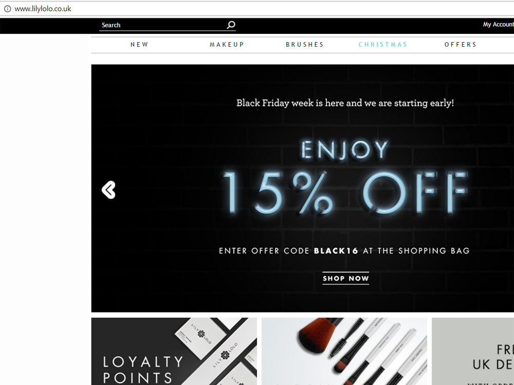Viewport: 514px width, 385px height.
Task: Go to the CHRISTMAS section
Action: coord(382,45)
